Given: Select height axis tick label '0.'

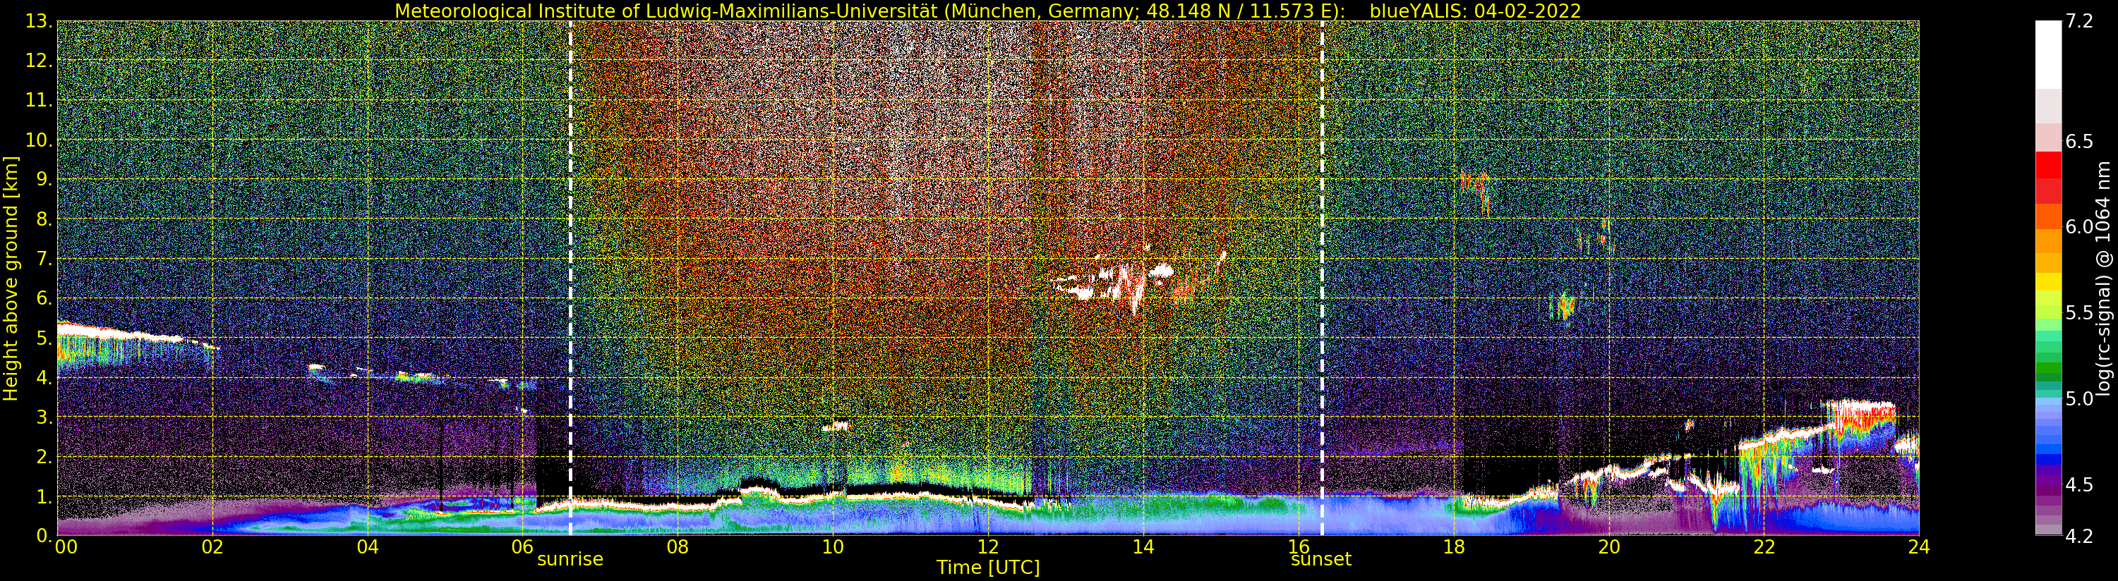Looking at the screenshot, I should (x=44, y=535).
